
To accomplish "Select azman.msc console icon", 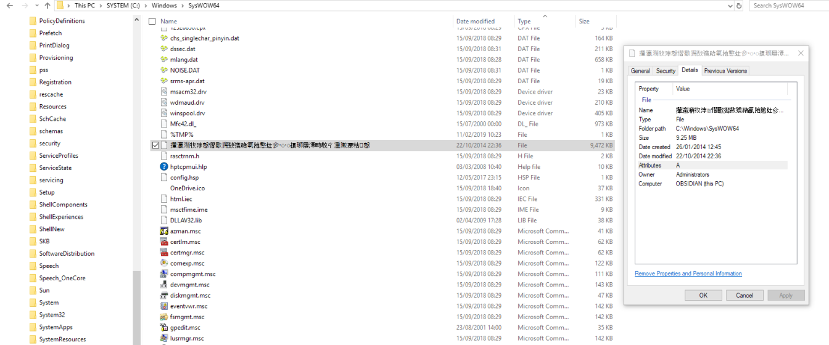I will 164,231.
